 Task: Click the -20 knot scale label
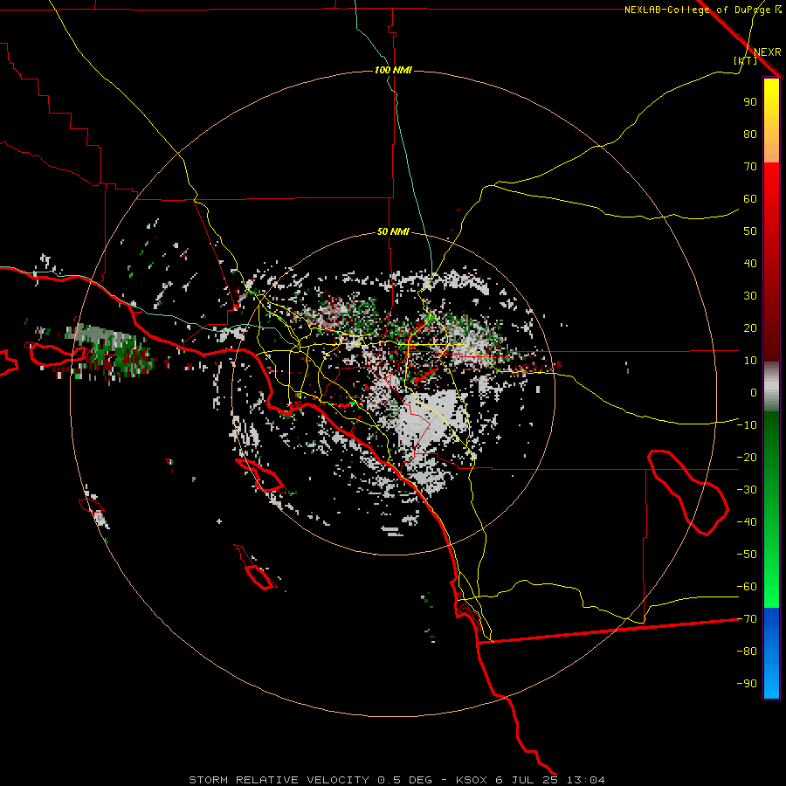pyautogui.click(x=747, y=457)
